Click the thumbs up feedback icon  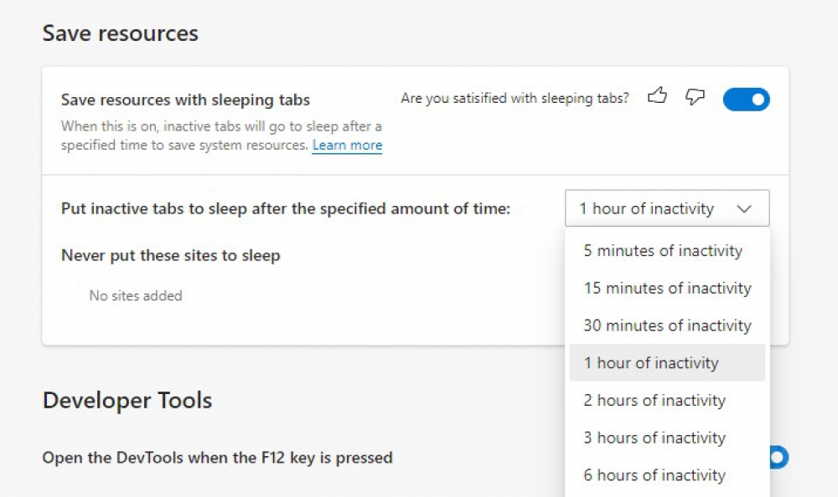[657, 96]
